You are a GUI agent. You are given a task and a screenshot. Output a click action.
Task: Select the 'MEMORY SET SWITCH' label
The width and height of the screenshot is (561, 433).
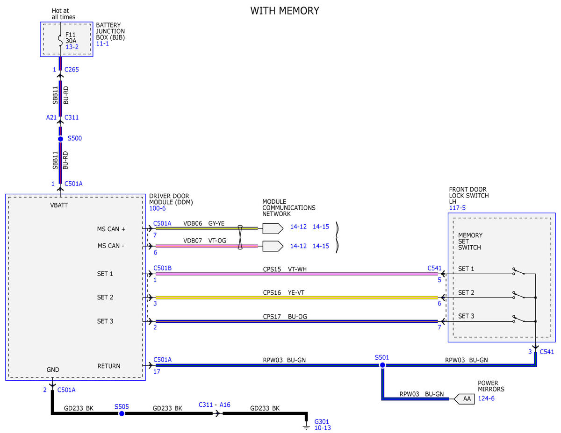[470, 241]
